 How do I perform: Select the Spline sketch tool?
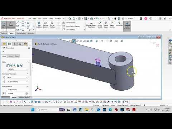[x=28, y=23]
